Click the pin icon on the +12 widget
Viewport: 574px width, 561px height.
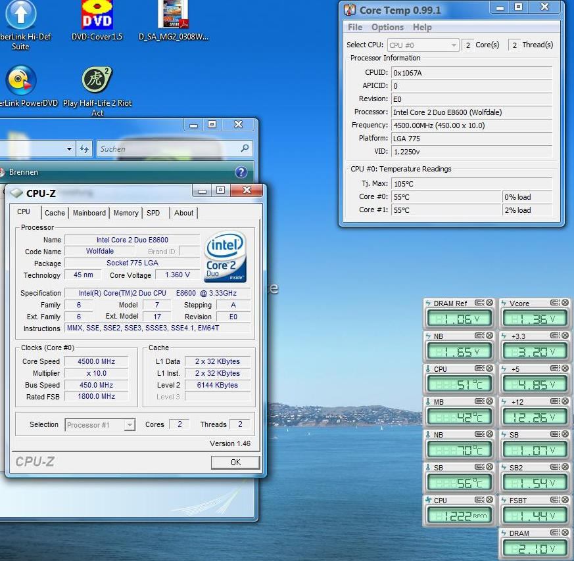coord(555,401)
